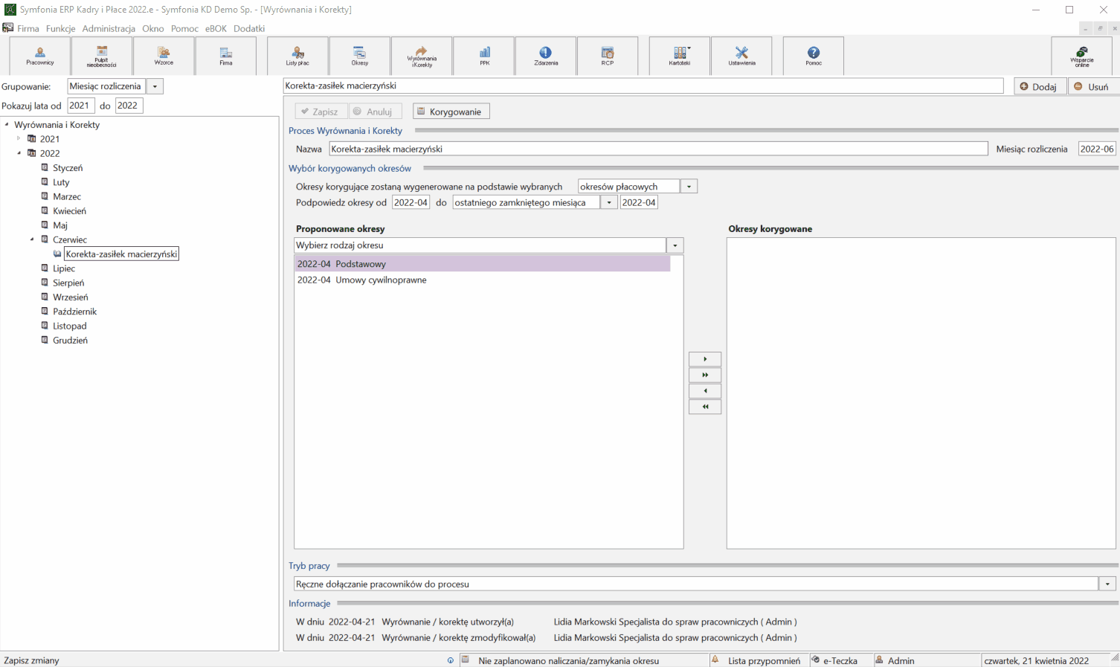The width and height of the screenshot is (1120, 667).
Task: Select 2022-04 Podstawowy period row
Action: click(483, 264)
